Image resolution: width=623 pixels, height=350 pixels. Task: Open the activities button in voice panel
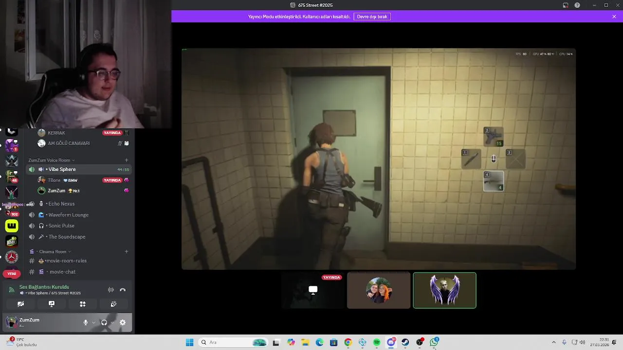[x=83, y=304]
